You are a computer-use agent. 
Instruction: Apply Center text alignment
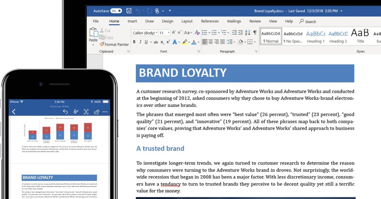click(x=211, y=42)
